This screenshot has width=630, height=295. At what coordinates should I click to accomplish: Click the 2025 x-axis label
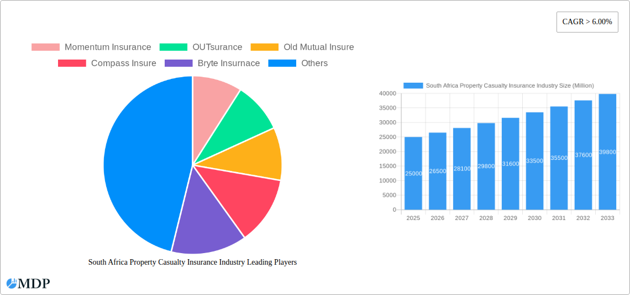click(413, 218)
